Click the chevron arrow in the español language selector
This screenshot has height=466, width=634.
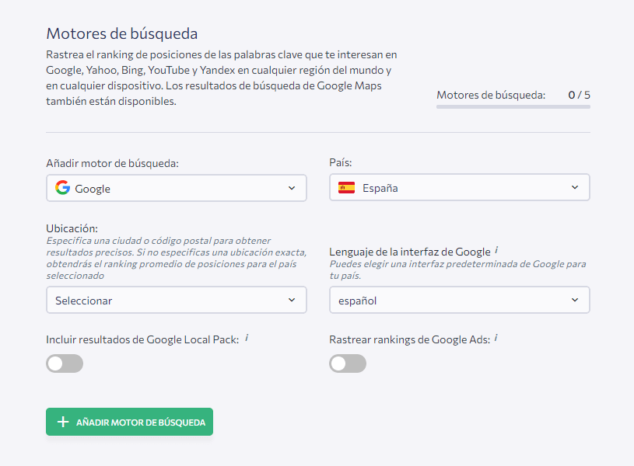pos(575,300)
